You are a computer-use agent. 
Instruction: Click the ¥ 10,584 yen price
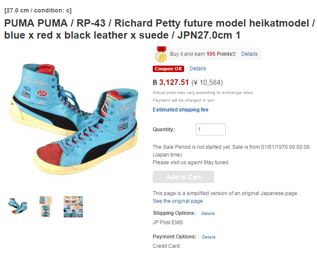pyautogui.click(x=207, y=82)
